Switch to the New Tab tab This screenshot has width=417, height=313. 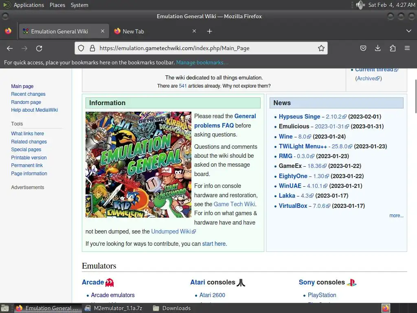pyautogui.click(x=155, y=31)
